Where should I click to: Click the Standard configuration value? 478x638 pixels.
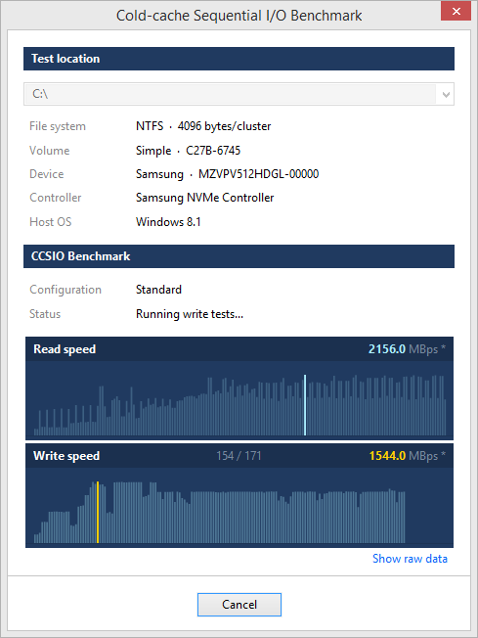click(158, 290)
